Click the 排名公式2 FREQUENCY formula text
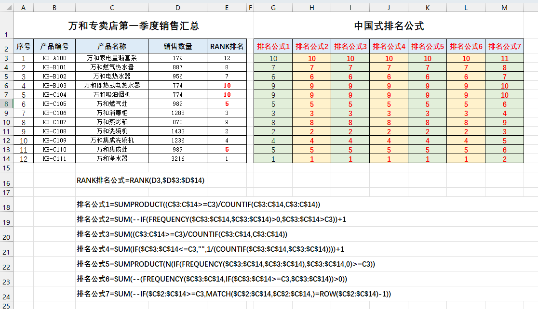This screenshot has height=309, width=538. point(211,219)
